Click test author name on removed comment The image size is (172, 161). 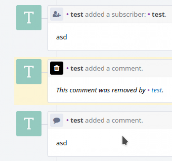(77, 69)
